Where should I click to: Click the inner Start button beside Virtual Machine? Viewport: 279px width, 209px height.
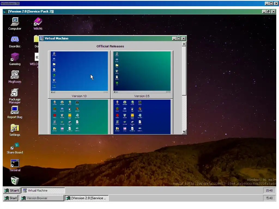(x=12, y=190)
